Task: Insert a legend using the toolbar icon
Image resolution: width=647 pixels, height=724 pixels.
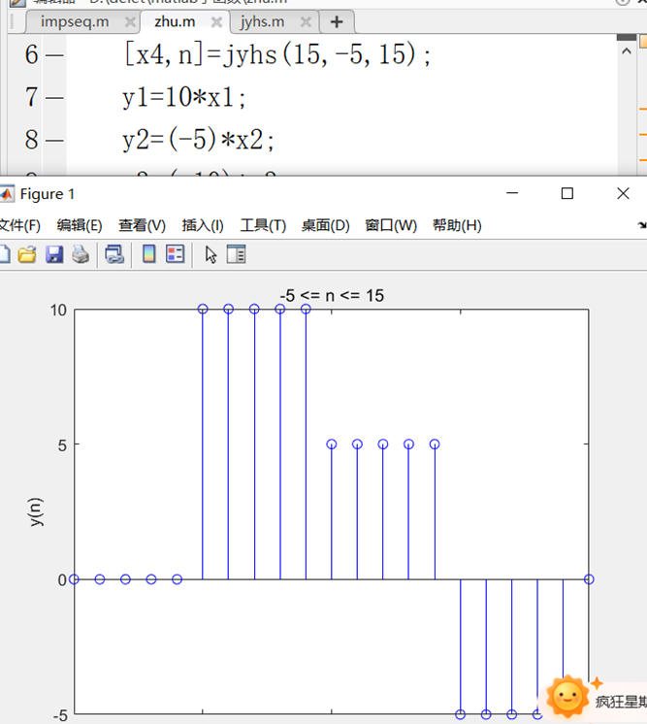Action: pos(176,254)
